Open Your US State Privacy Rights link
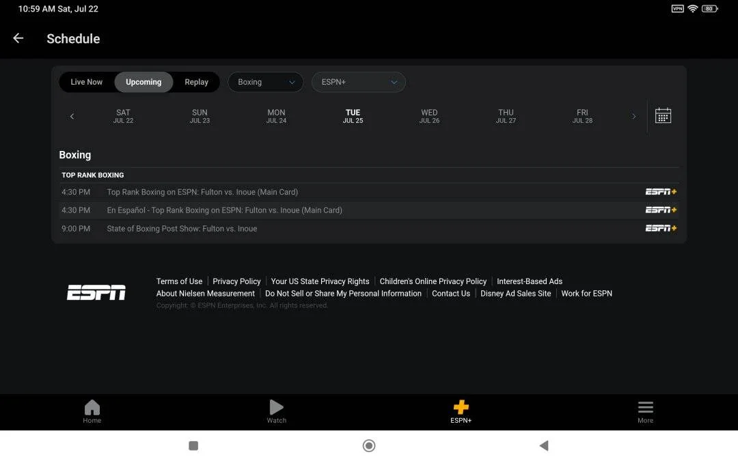 pyautogui.click(x=320, y=281)
